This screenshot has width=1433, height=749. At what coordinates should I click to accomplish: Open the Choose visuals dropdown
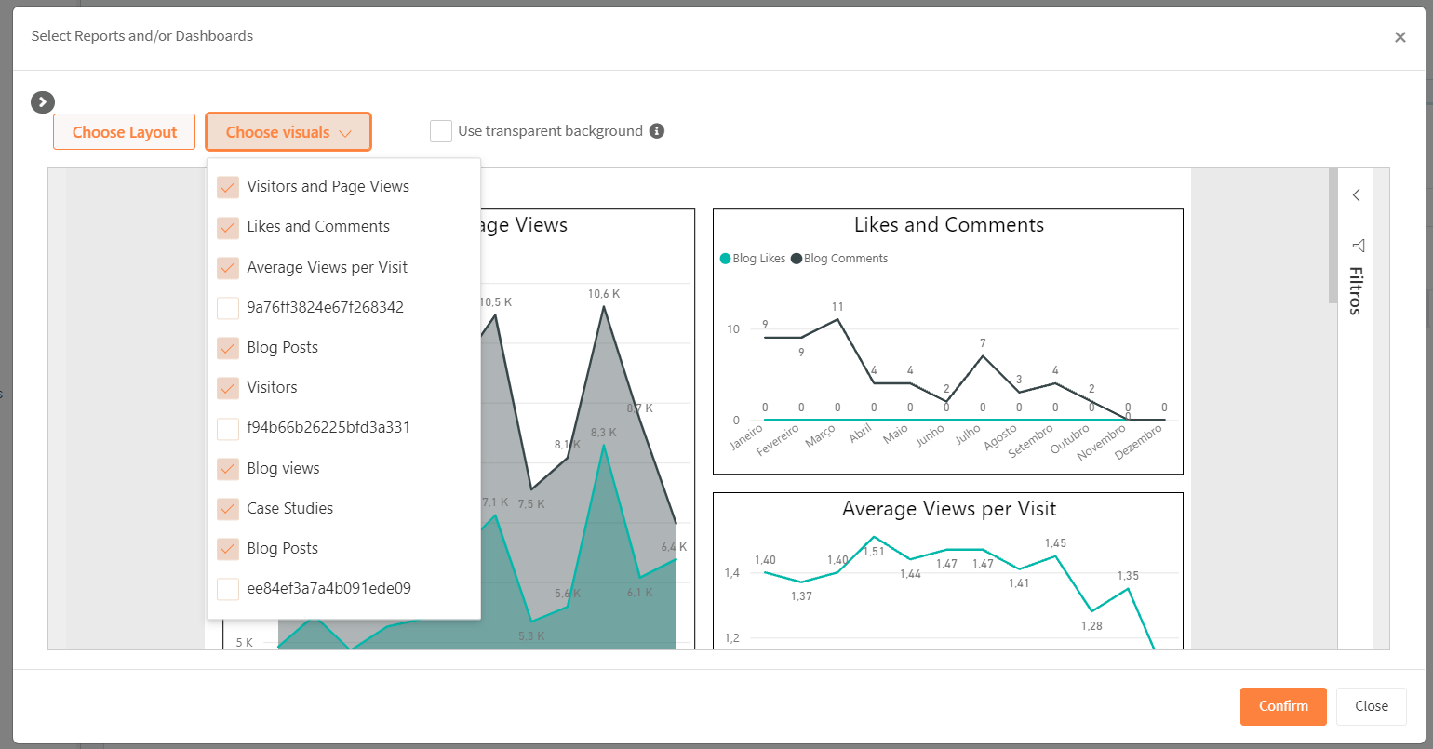[288, 131]
